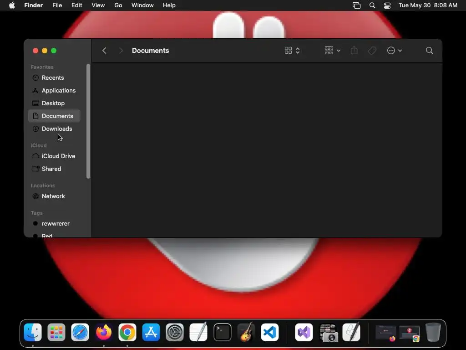Open Control Center in menu bar
The width and height of the screenshot is (466, 350).
click(x=387, y=5)
